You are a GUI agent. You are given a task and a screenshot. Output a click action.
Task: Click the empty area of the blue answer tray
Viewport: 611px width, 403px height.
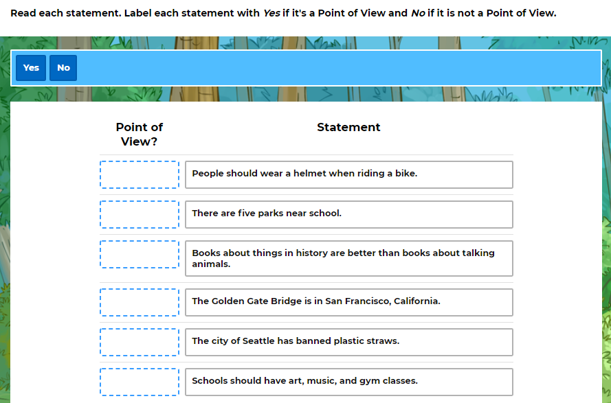(x=337, y=68)
